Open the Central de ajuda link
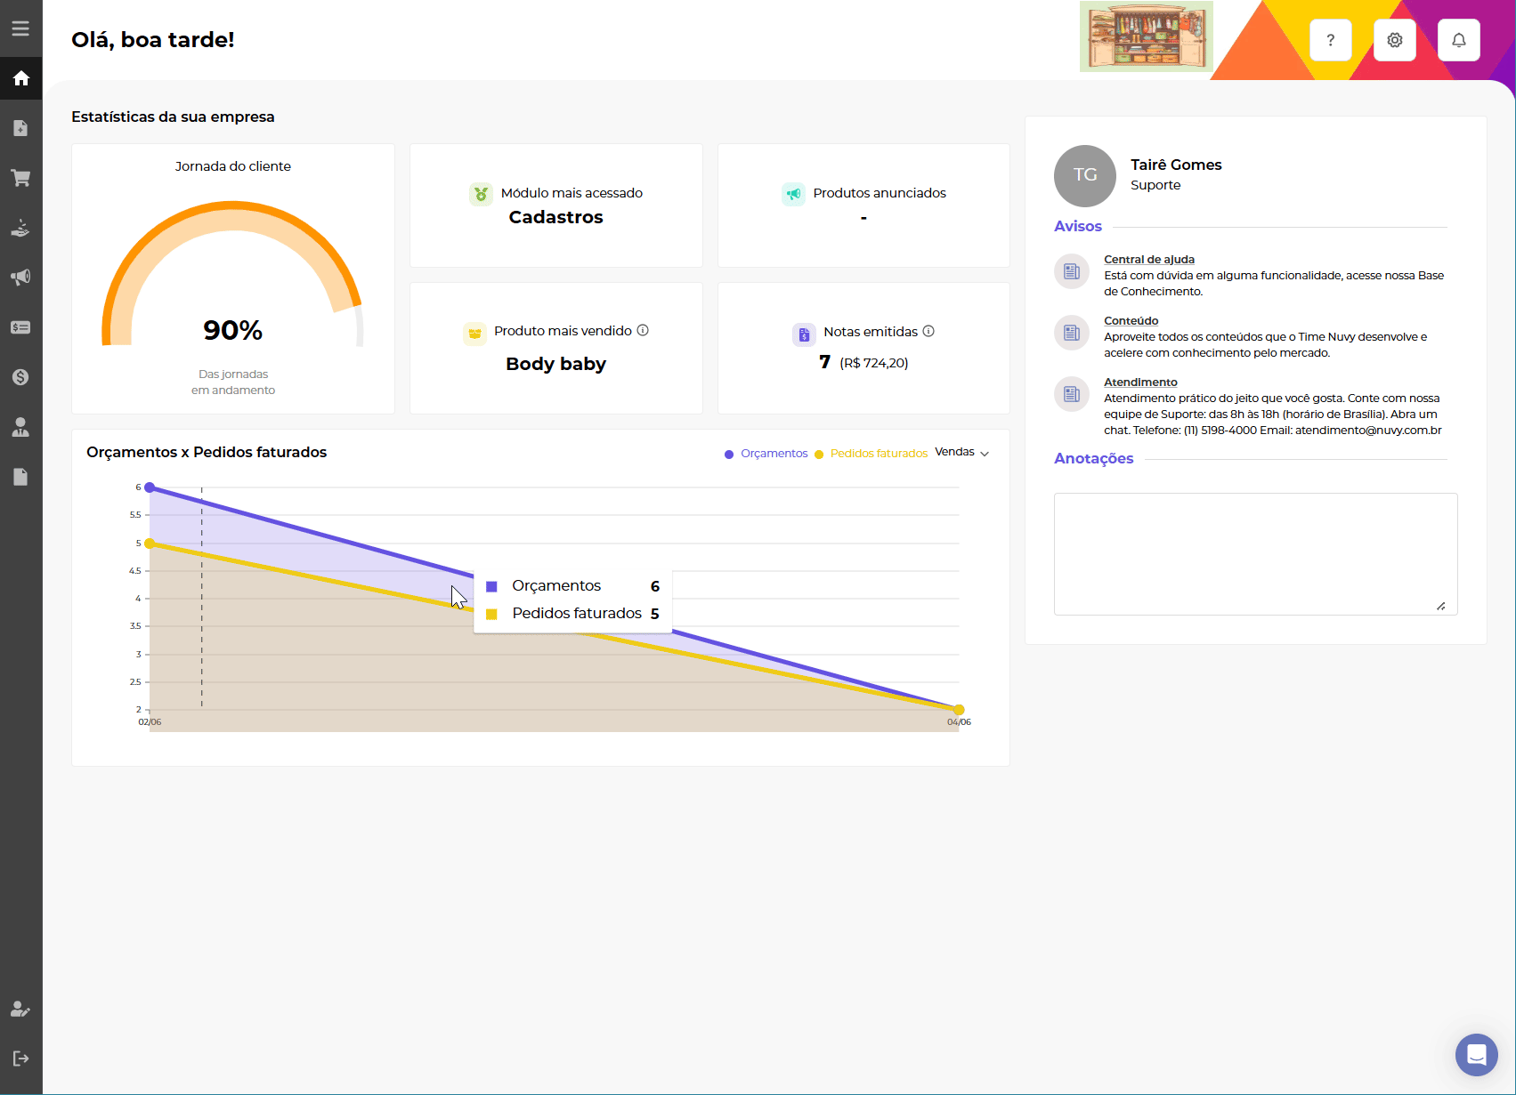The height and width of the screenshot is (1095, 1516). click(1148, 260)
